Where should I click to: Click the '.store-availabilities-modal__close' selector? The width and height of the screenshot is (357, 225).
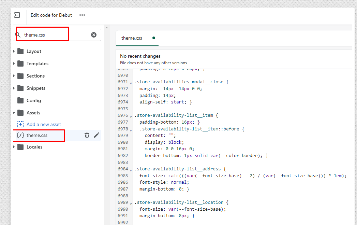[179, 82]
